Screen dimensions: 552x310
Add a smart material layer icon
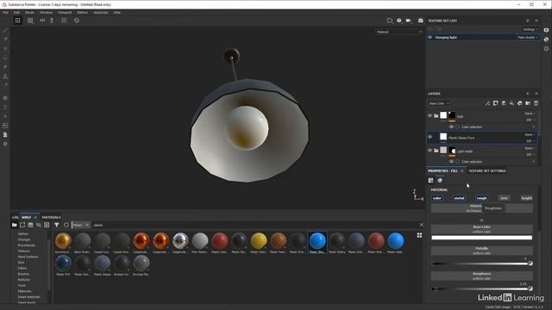pyautogui.click(x=519, y=103)
